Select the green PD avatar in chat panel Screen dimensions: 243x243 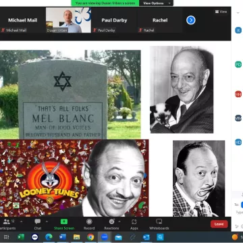point(238,65)
